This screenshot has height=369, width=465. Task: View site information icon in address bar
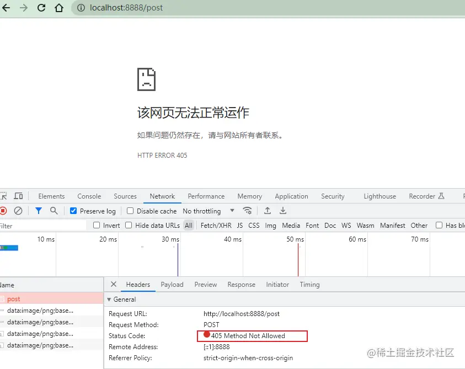tap(81, 8)
